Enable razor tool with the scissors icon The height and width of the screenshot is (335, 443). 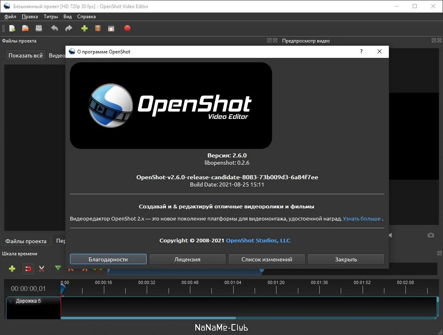(42, 269)
